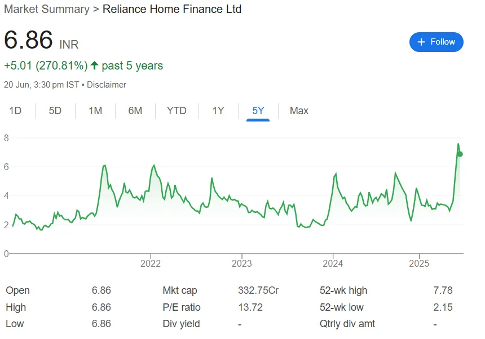The height and width of the screenshot is (339, 485).
Task: Show the 1M chart range
Action: click(95, 111)
